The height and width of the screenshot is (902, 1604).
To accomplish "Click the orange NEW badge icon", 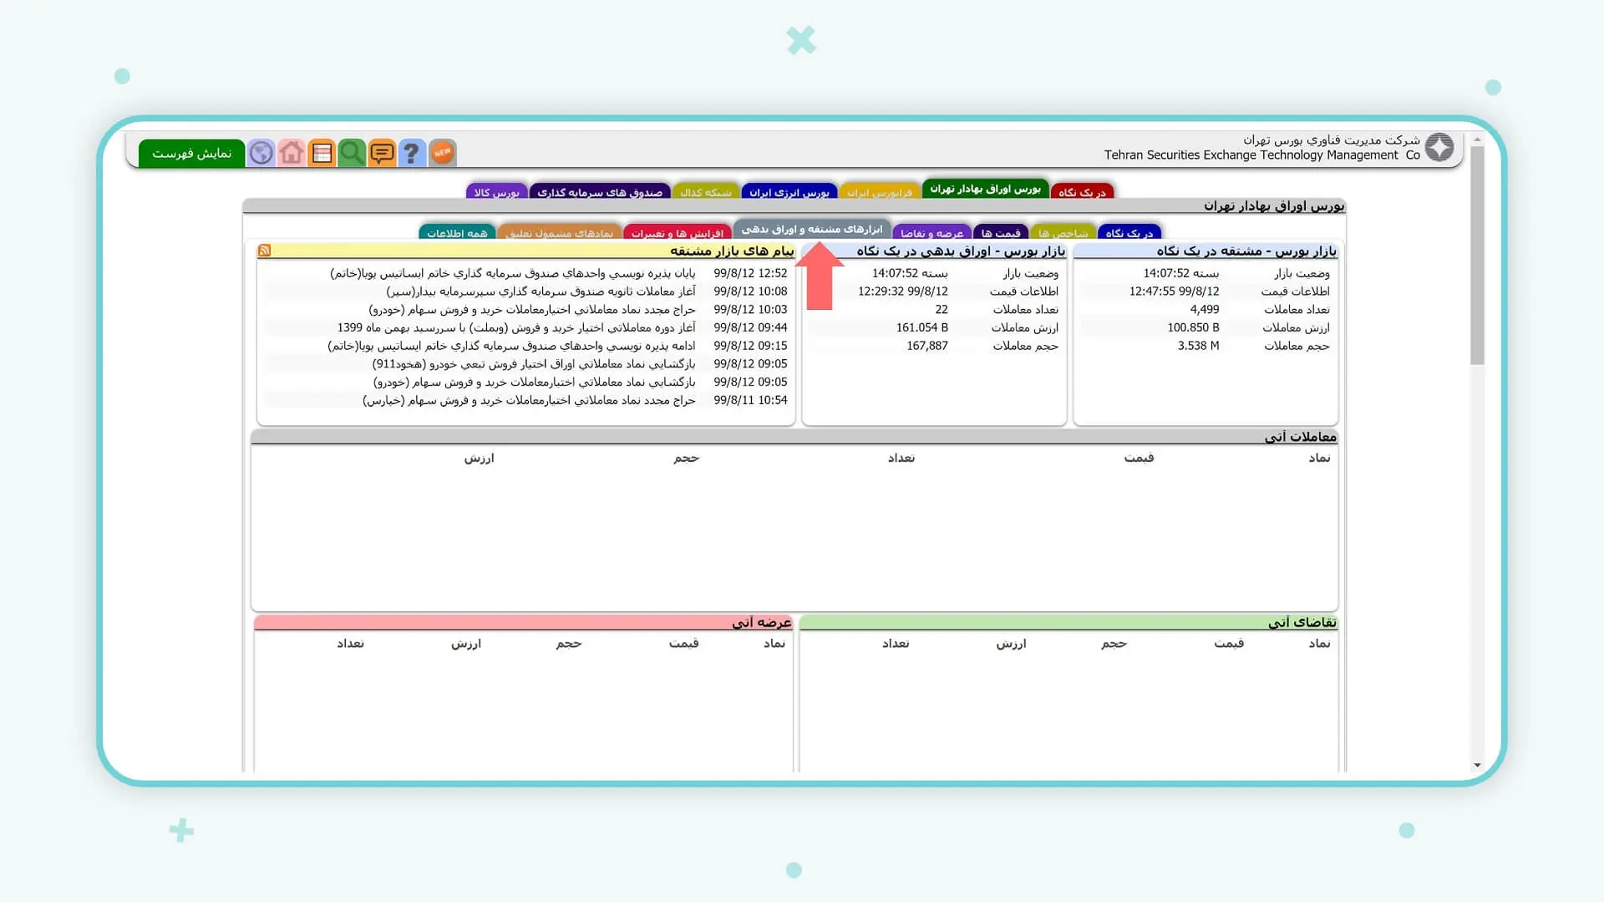I will (x=442, y=153).
